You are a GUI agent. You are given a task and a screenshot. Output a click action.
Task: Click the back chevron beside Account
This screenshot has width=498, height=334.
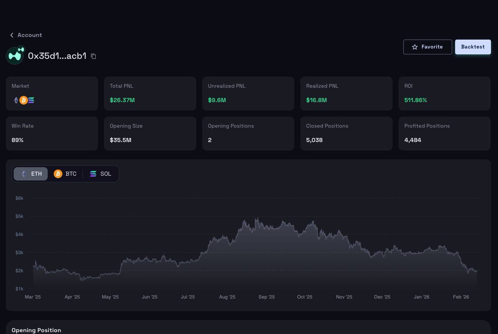[11, 35]
